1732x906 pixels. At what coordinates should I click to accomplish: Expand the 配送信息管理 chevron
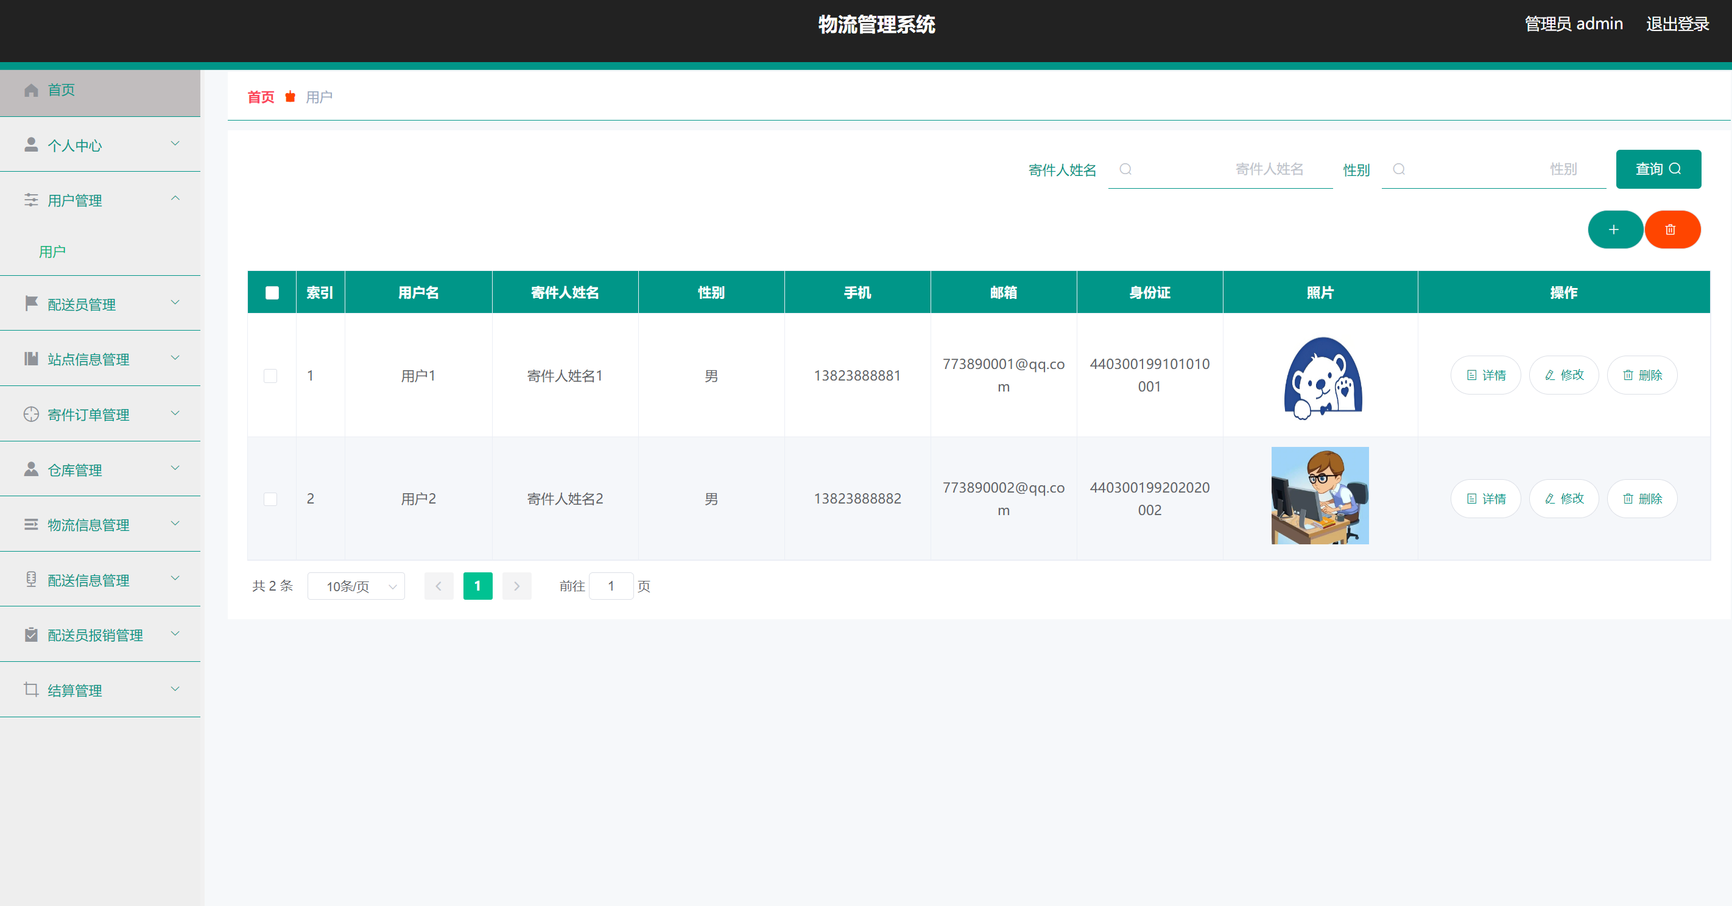click(x=175, y=578)
